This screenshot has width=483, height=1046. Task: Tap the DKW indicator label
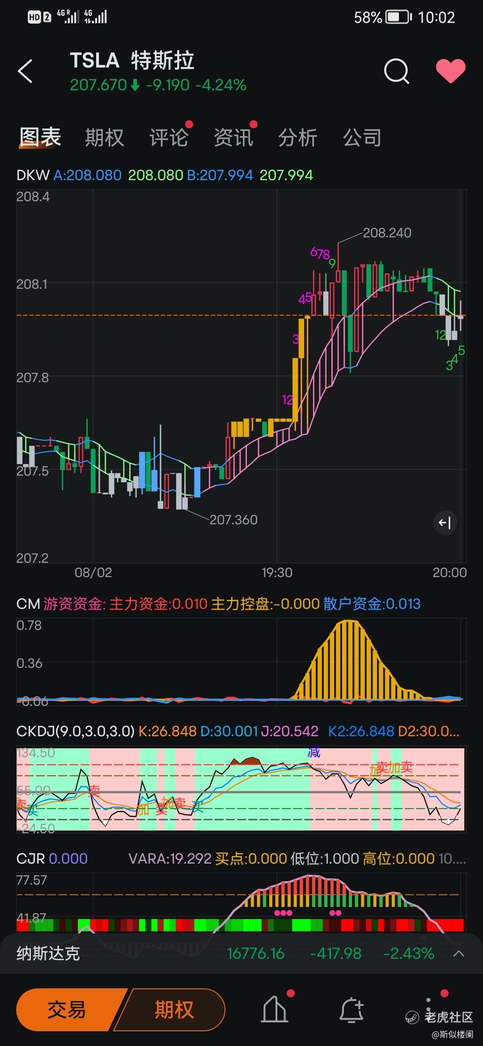tap(33, 175)
